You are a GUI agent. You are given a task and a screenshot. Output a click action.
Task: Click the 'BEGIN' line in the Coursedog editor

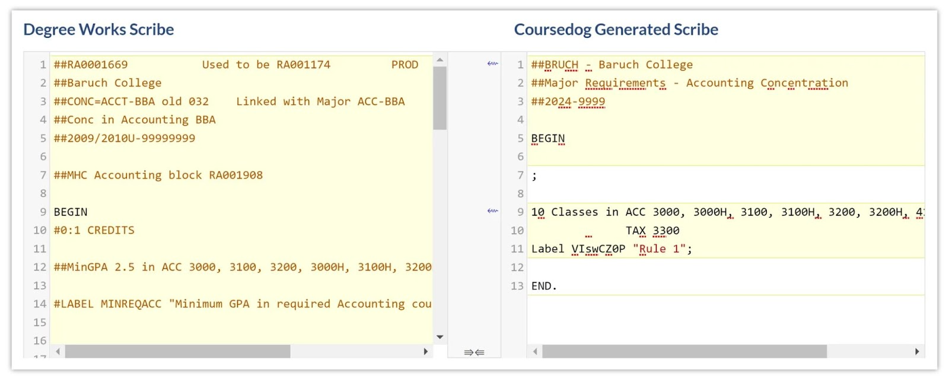pos(548,138)
